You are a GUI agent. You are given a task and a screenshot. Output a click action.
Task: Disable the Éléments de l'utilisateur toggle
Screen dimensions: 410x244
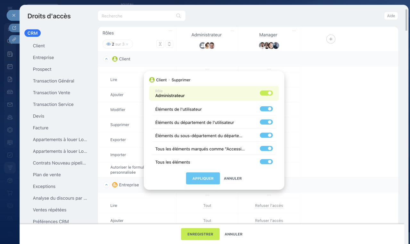coord(266,109)
